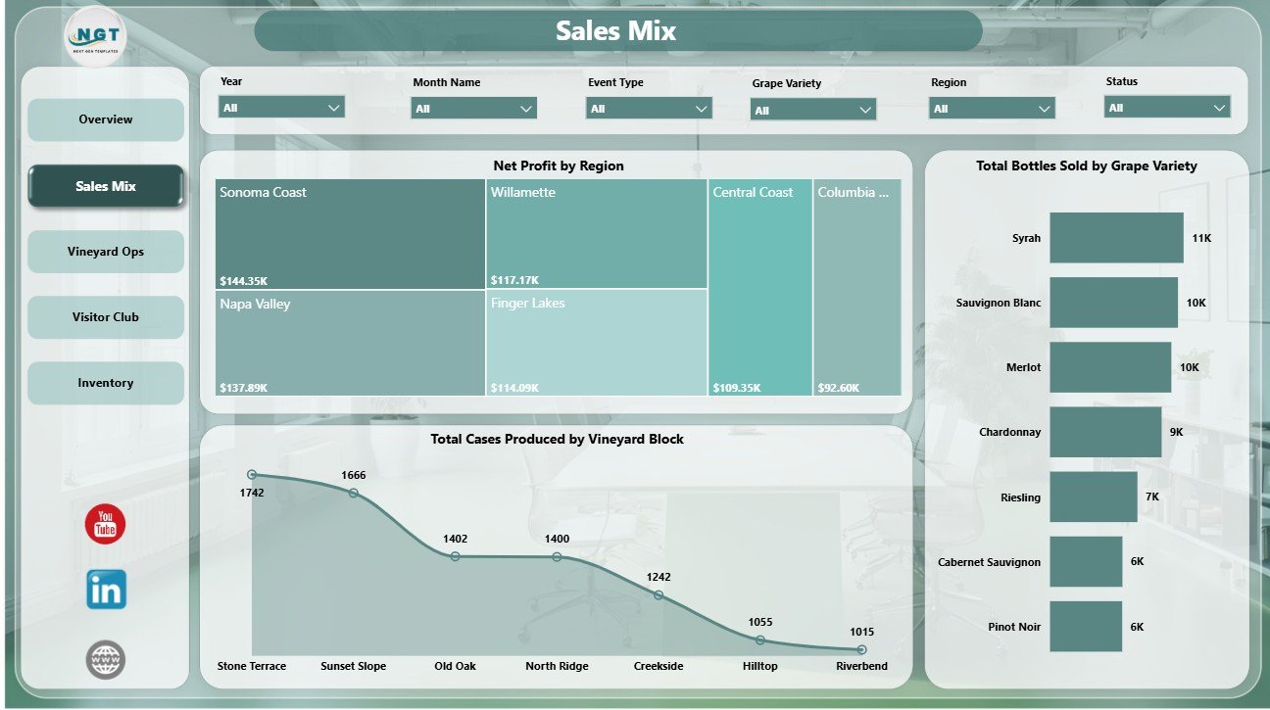Click Total Bottles Sold by Grape Variety title
This screenshot has width=1270, height=710.
click(1087, 166)
